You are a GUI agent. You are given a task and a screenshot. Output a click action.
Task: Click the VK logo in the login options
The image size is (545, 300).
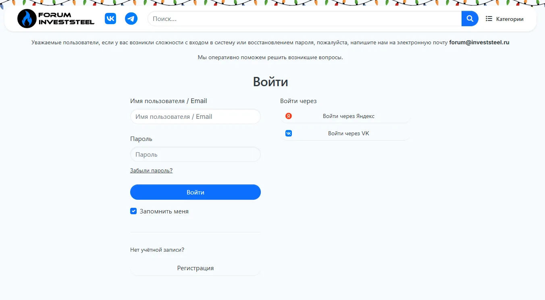(289, 133)
